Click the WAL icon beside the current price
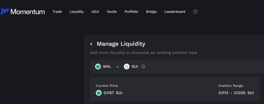 pyautogui.click(x=99, y=93)
